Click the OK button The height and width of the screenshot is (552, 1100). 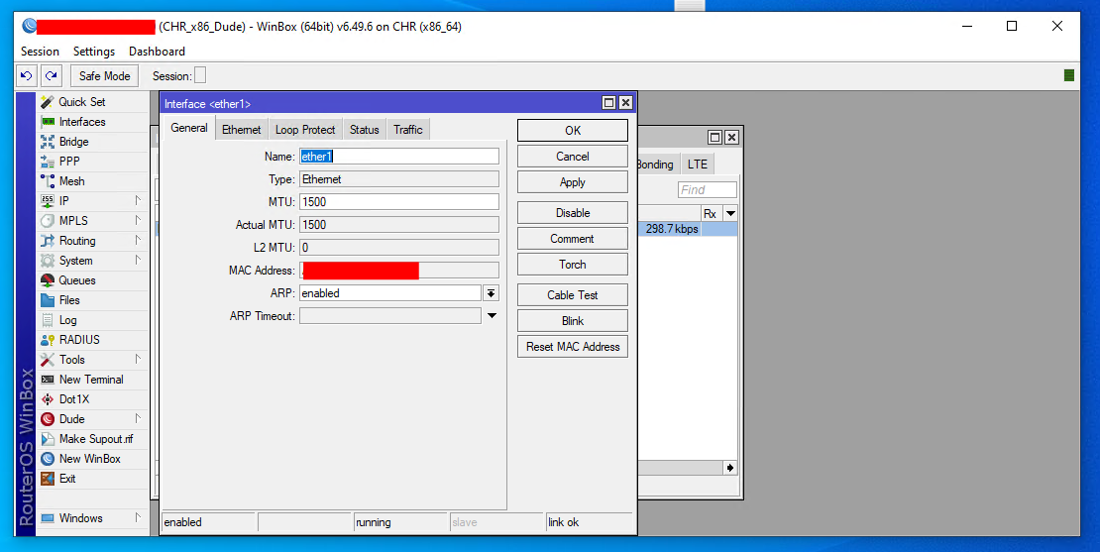(x=573, y=131)
